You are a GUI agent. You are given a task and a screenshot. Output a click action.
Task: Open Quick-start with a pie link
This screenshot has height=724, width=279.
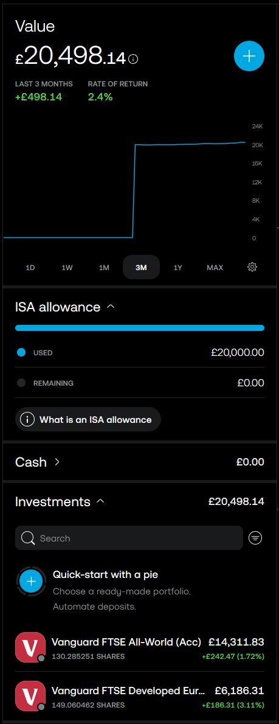(106, 575)
